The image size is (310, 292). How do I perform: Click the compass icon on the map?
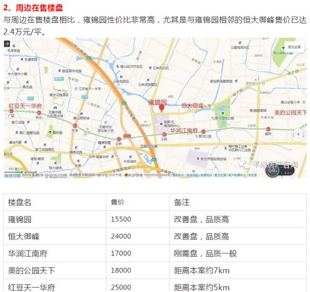298,135
